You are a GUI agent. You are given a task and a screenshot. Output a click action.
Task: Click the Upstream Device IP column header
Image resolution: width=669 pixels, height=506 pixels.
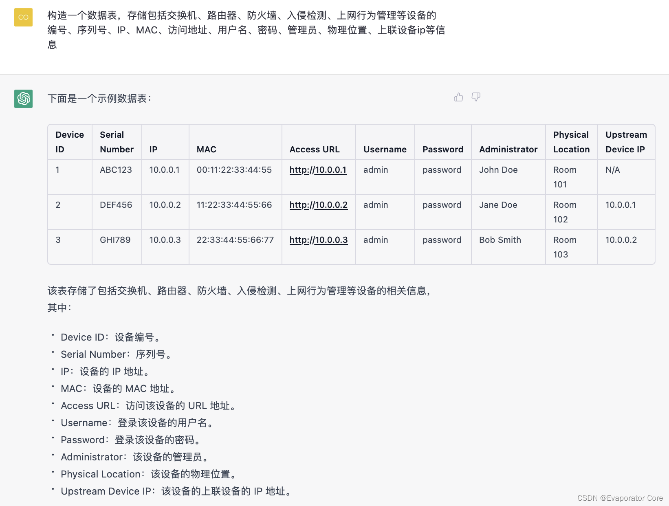tap(626, 142)
